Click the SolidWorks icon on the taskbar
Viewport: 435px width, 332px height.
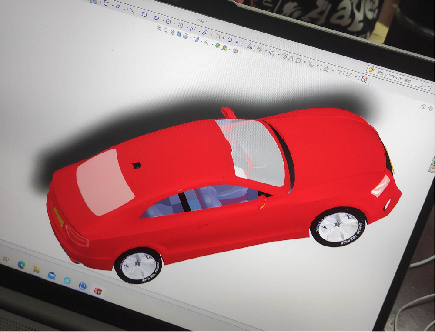[x=98, y=291]
